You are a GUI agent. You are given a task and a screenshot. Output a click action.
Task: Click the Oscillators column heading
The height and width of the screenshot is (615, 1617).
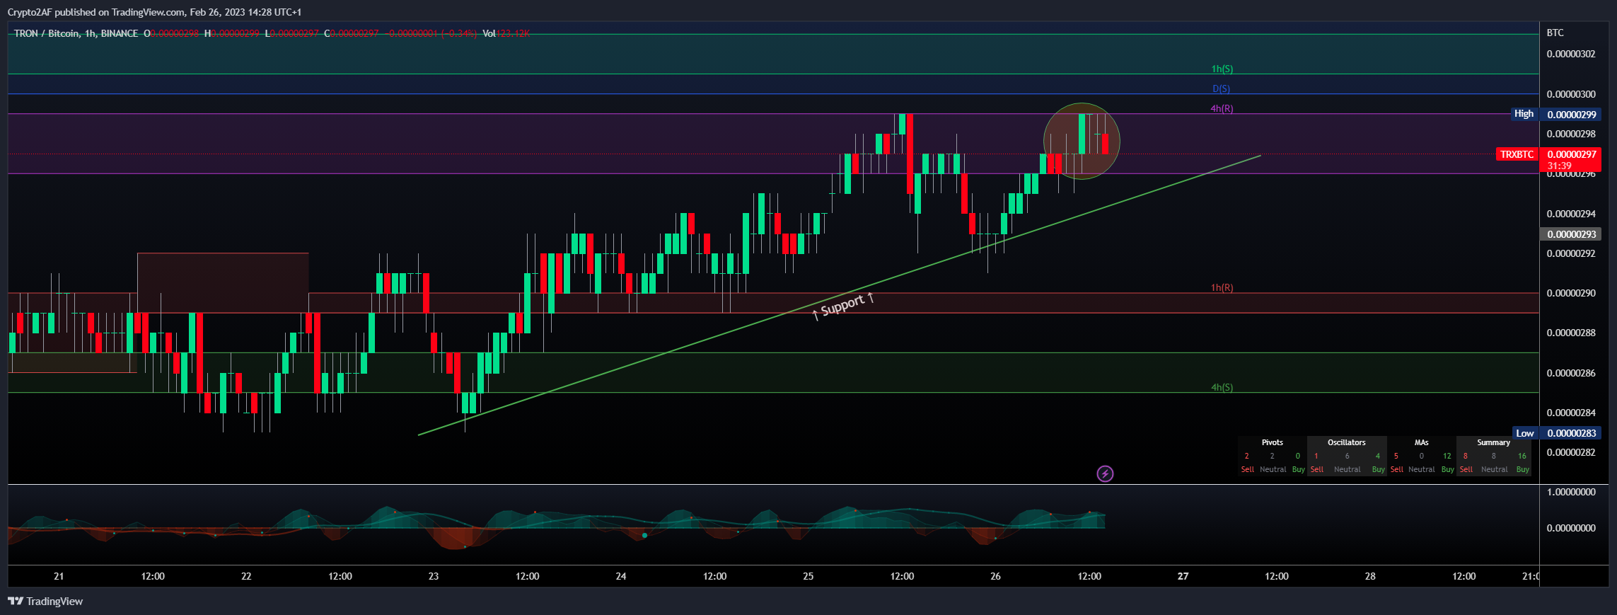(1346, 442)
